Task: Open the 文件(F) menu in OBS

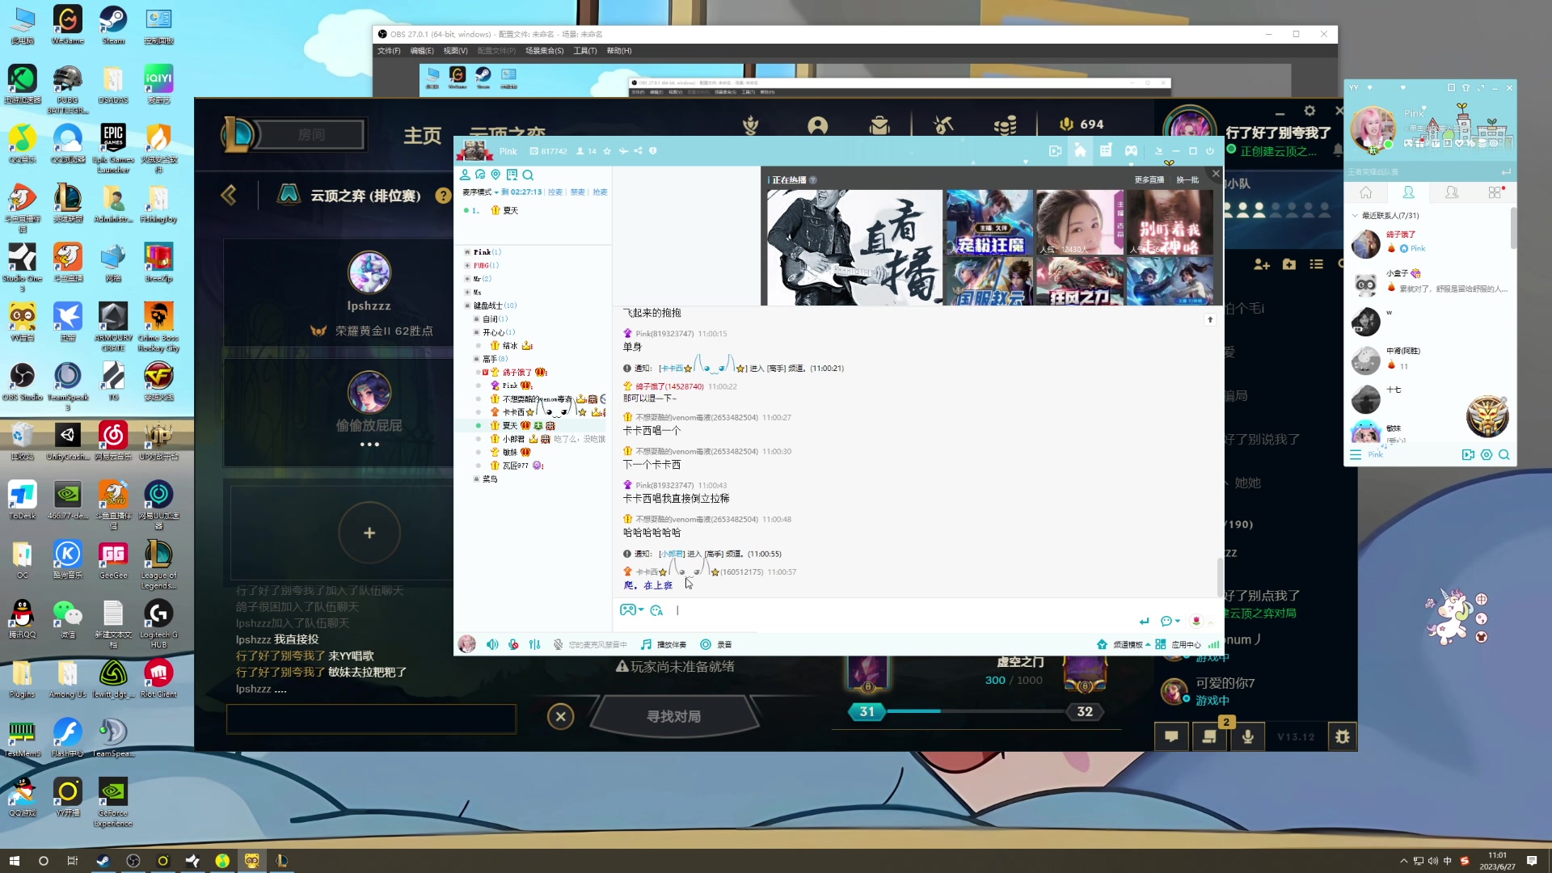Action: click(389, 51)
